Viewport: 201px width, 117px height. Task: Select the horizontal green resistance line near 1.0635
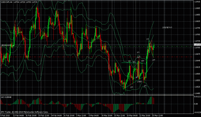(x=132, y=63)
